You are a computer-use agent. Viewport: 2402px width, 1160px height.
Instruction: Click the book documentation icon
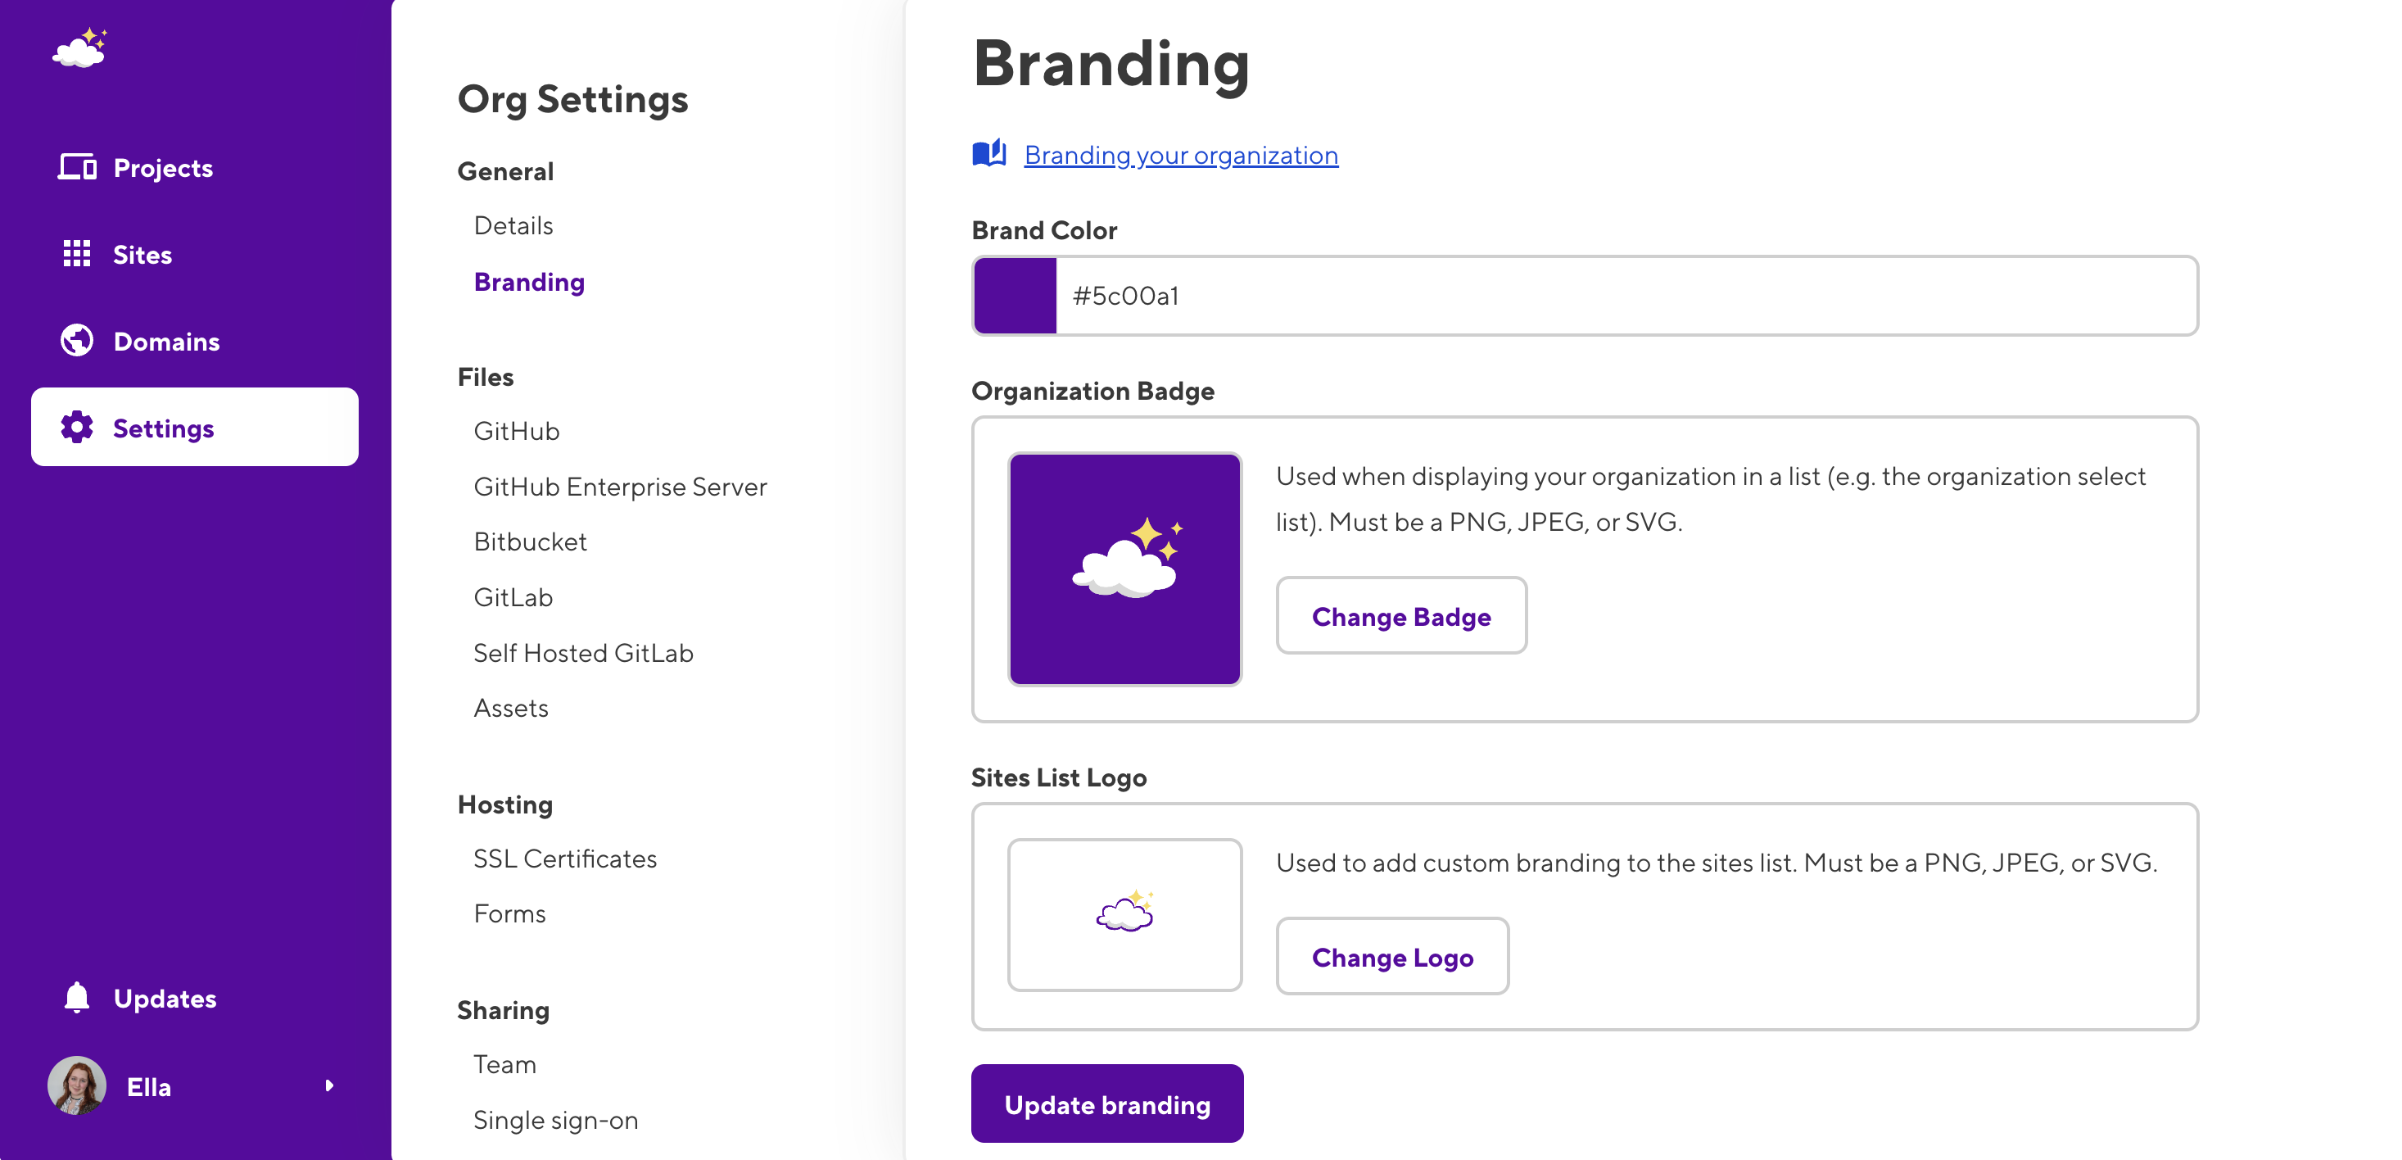(x=989, y=153)
